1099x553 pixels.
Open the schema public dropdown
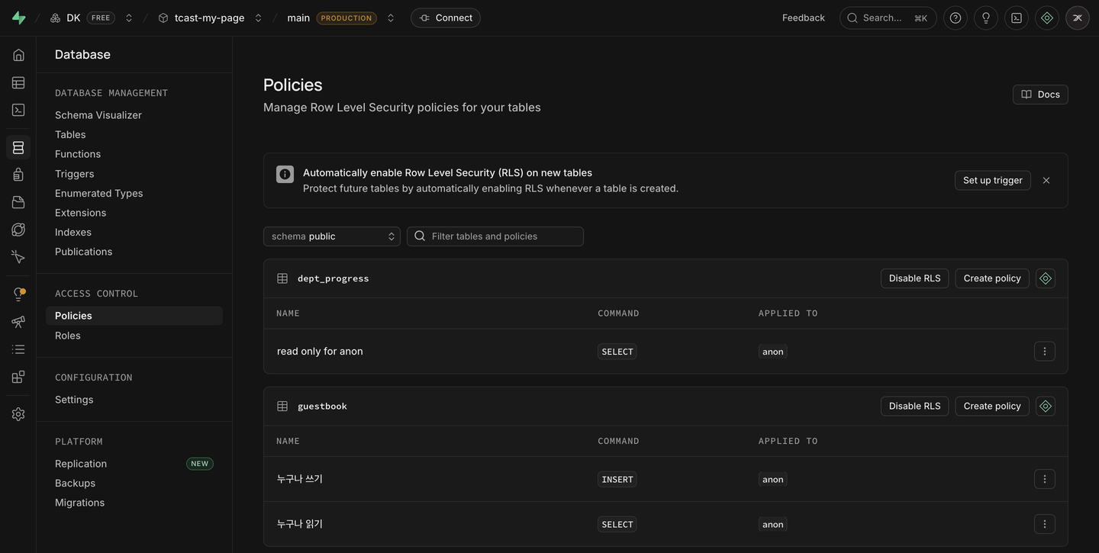pyautogui.click(x=332, y=236)
